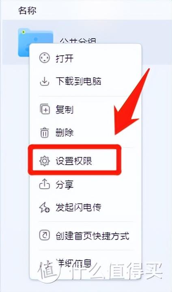Click the 公共分组 folder name text
Screen dimensions: 172x292
78,41
